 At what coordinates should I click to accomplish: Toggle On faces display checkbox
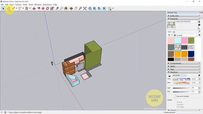[x=176, y=102]
